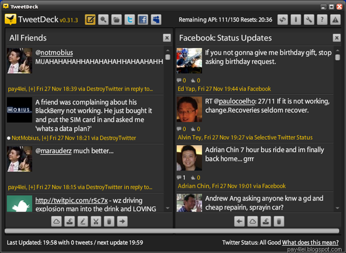This screenshot has width=346, height=253.
Task: Click the 'Twitter Status: All Good' text
Action: 251,243
